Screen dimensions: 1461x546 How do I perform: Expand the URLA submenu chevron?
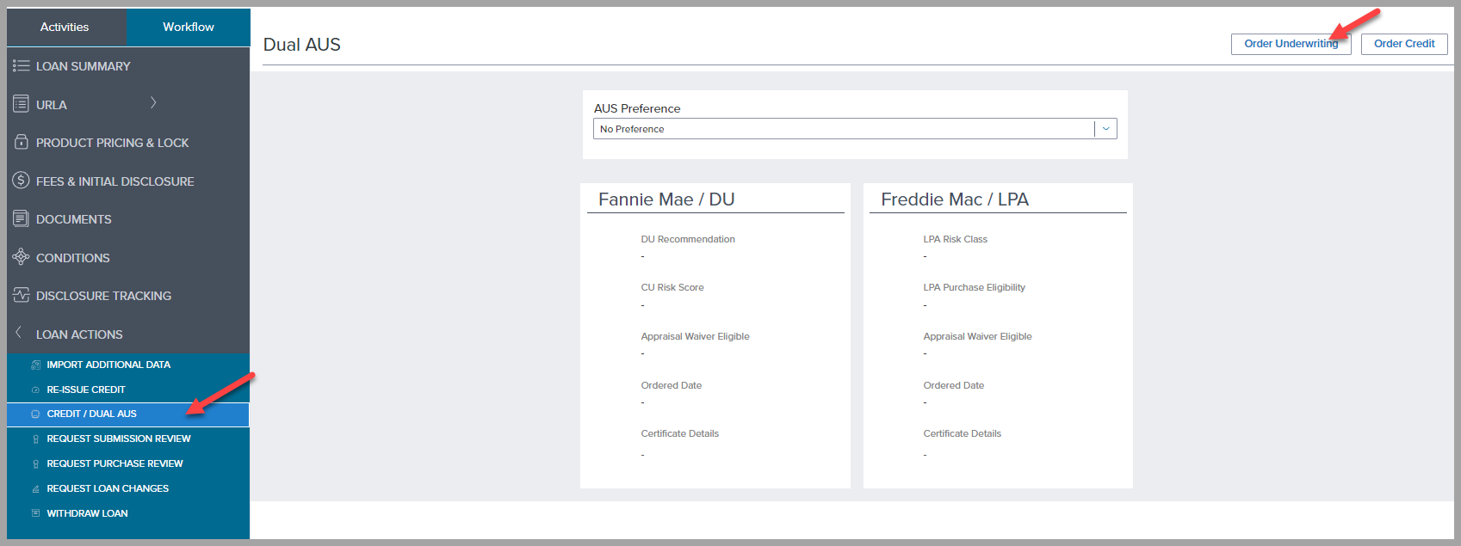153,103
